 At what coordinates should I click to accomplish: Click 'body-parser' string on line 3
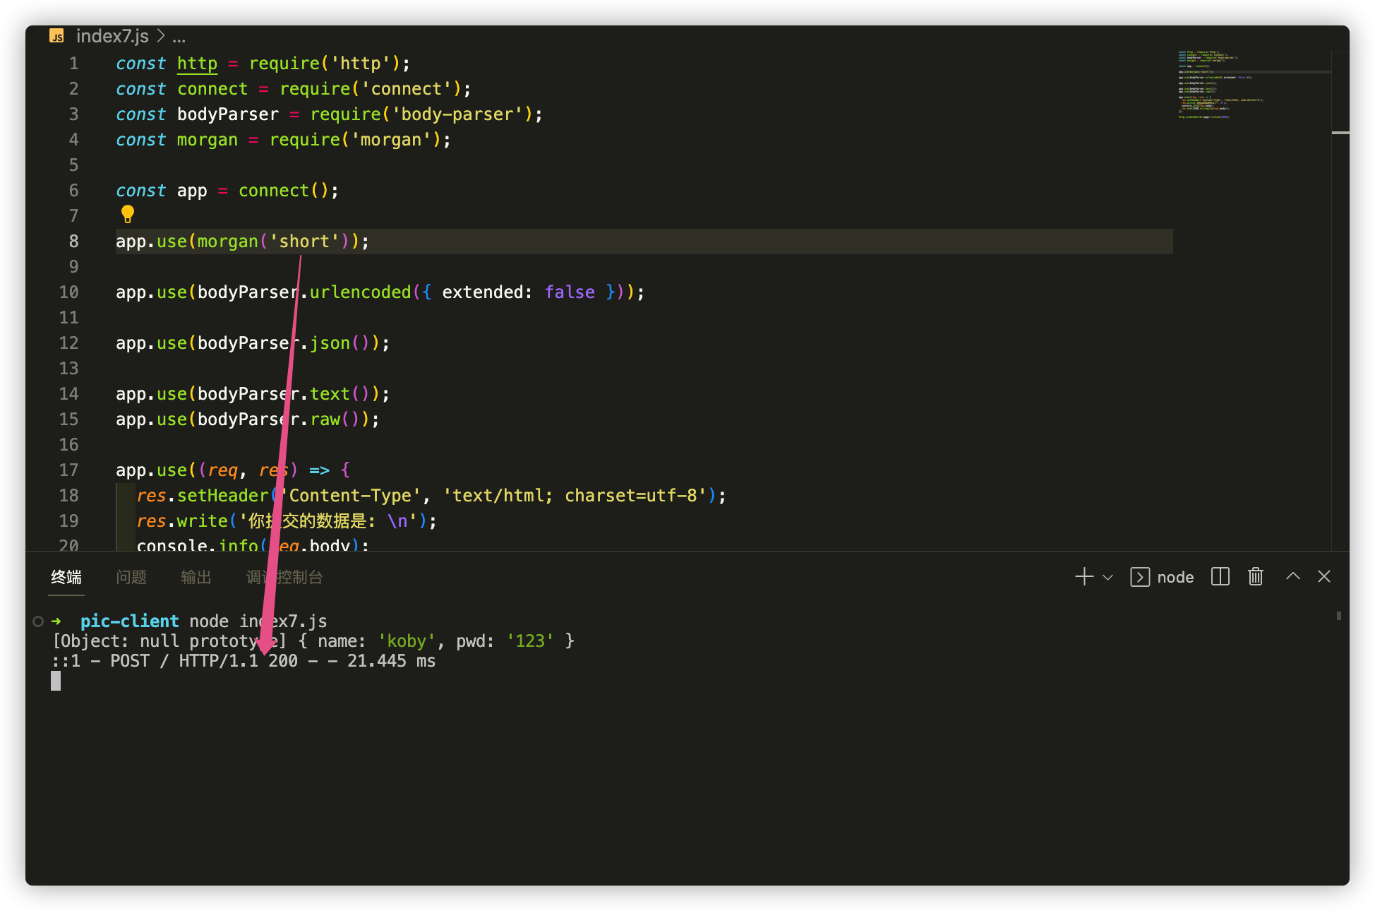tap(457, 114)
